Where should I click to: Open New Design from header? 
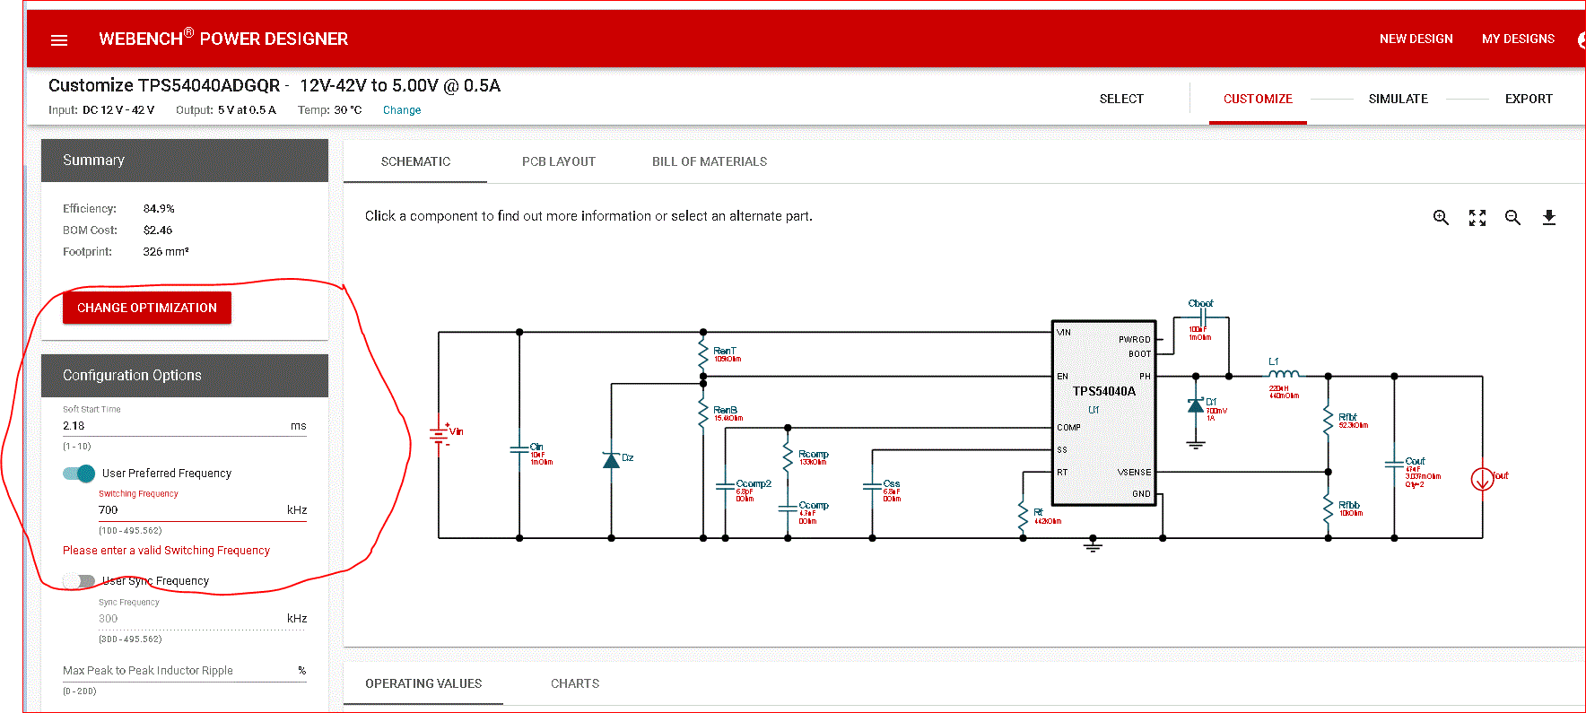click(x=1416, y=39)
